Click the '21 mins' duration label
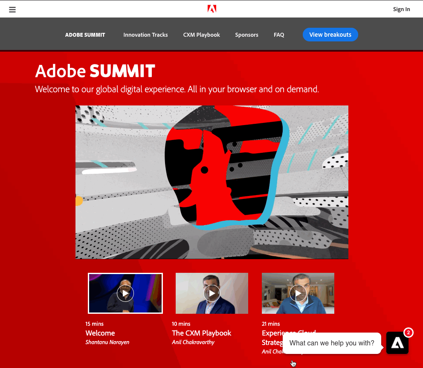This screenshot has height=368, width=423. pyautogui.click(x=271, y=324)
